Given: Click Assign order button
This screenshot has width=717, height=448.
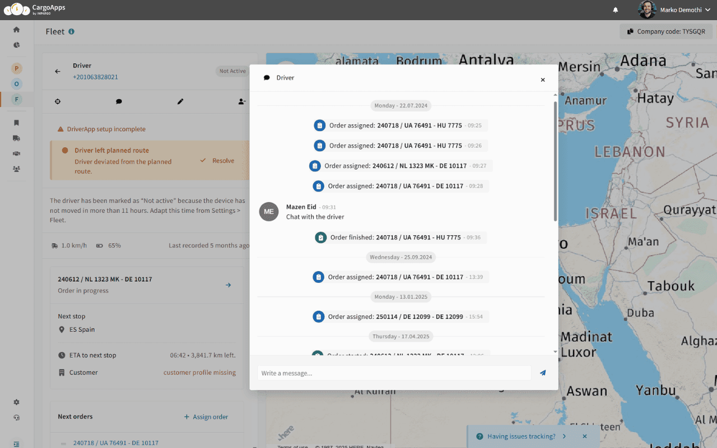Looking at the screenshot, I should pyautogui.click(x=206, y=417).
